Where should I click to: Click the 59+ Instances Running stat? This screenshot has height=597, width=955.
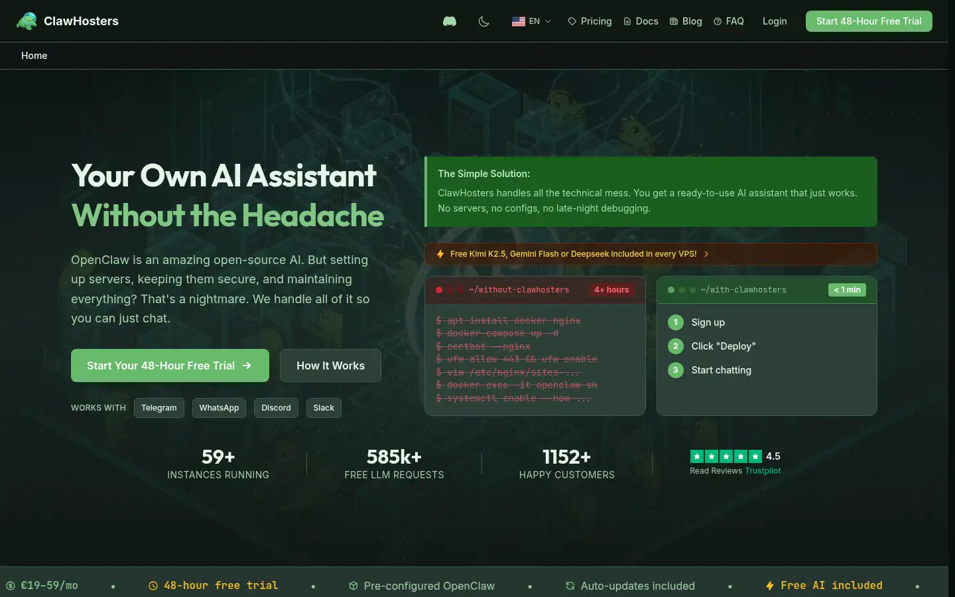point(218,463)
